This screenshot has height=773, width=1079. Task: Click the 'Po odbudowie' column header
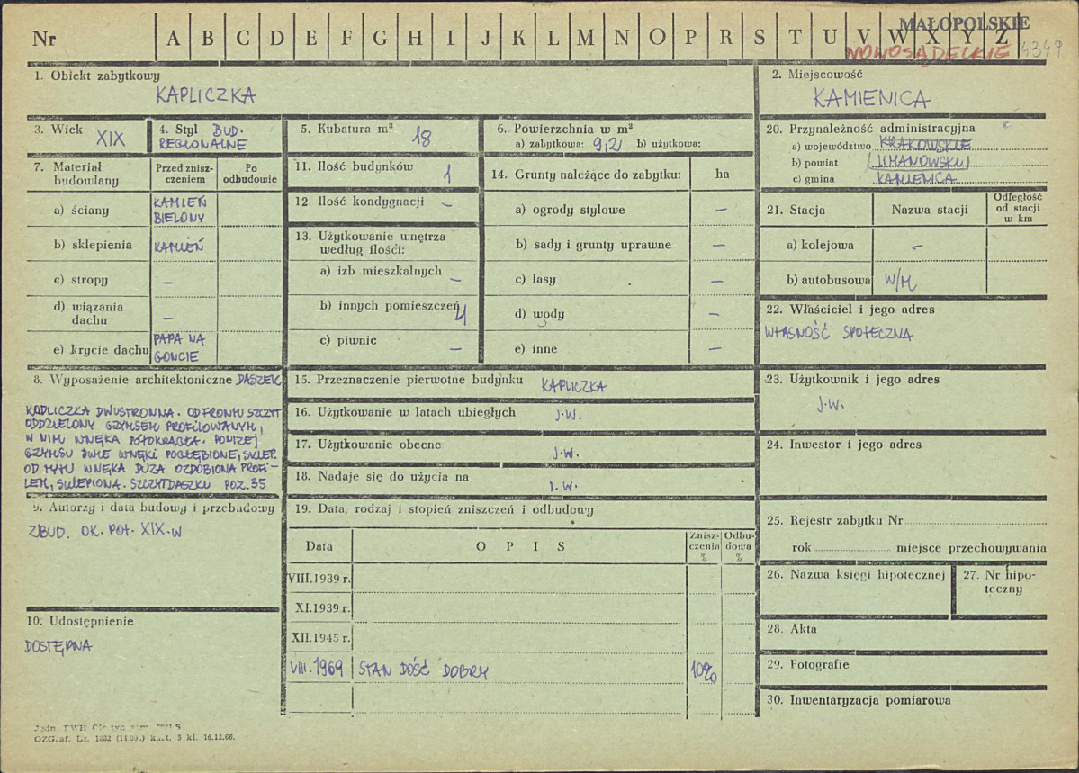(x=250, y=174)
